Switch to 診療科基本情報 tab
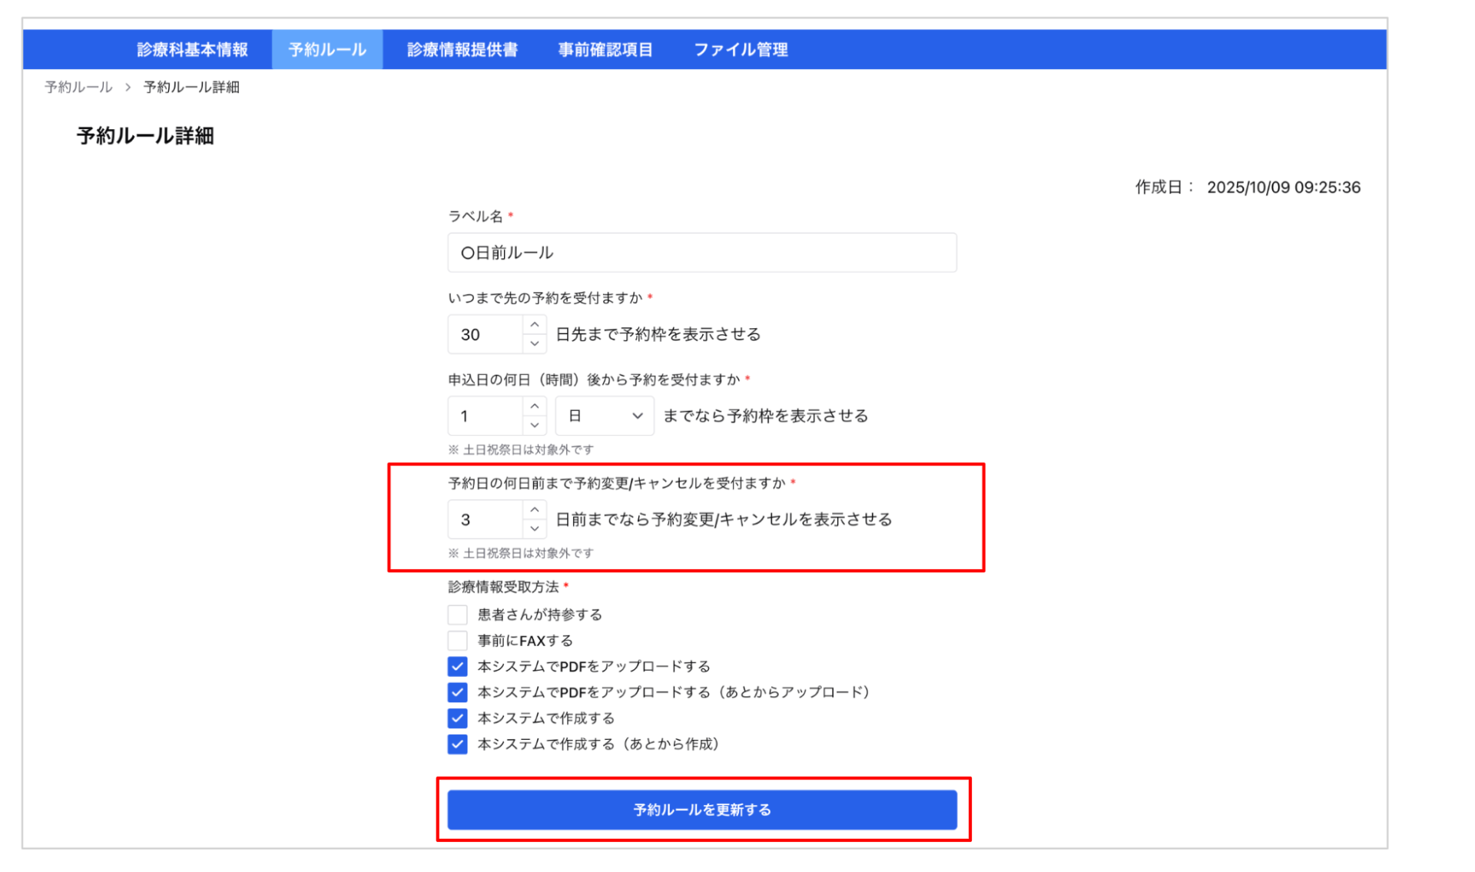The height and width of the screenshot is (872, 1475). (x=192, y=50)
